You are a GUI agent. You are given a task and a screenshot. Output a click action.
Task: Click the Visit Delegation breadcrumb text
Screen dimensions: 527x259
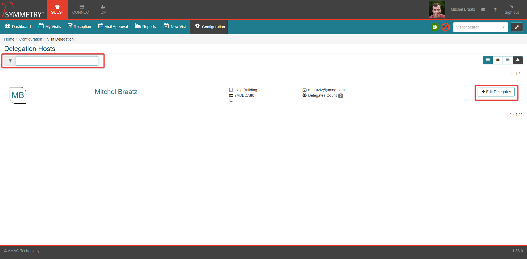[60, 39]
